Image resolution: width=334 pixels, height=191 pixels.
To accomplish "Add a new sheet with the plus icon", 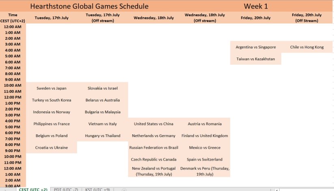I will click(x=124, y=189).
